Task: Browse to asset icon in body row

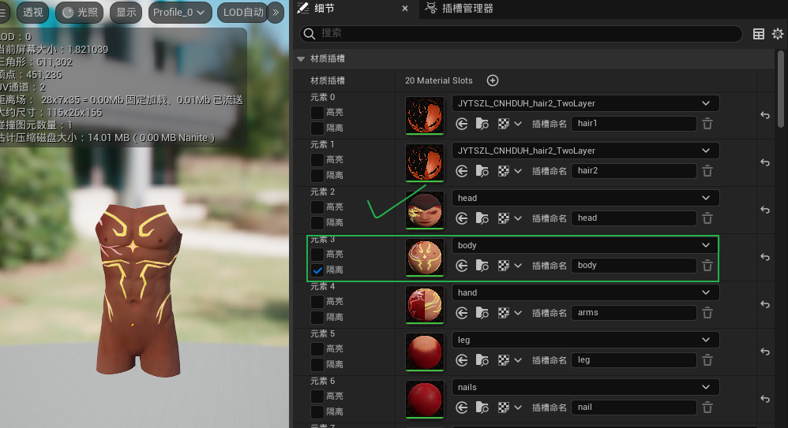Action: [482, 266]
